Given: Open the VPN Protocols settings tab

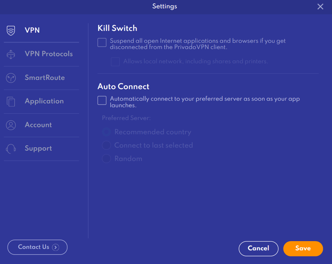Looking at the screenshot, I should [49, 54].
